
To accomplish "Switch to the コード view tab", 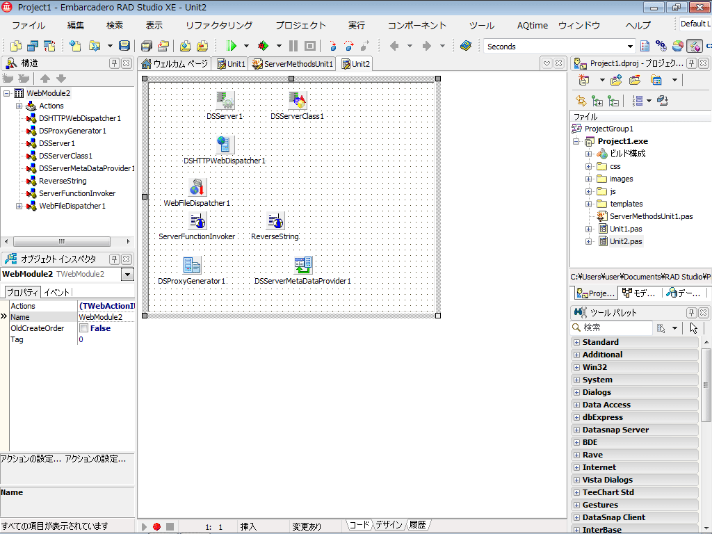I will pos(359,525).
